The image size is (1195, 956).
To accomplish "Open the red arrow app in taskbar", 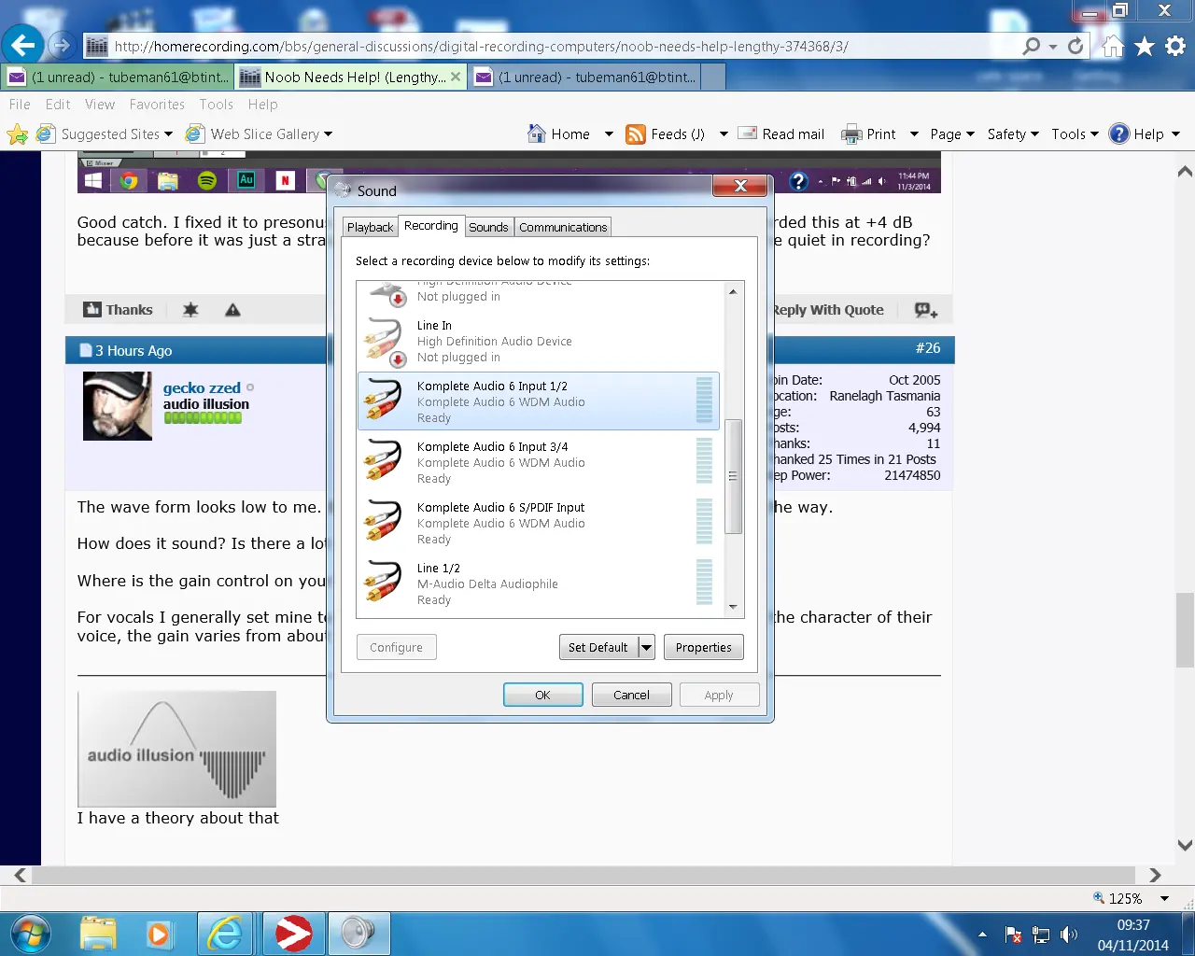I will (x=293, y=934).
